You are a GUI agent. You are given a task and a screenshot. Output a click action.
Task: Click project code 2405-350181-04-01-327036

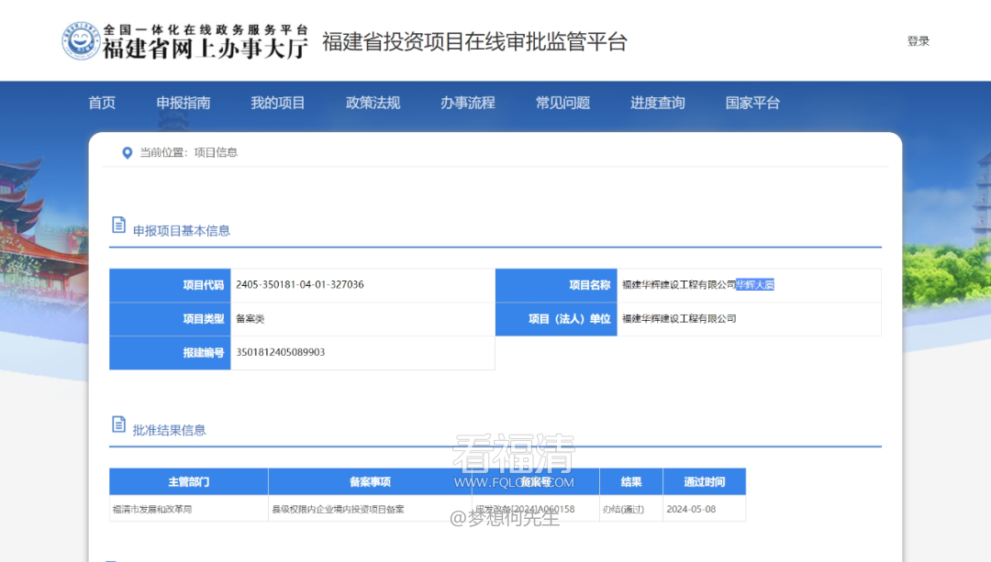point(300,285)
